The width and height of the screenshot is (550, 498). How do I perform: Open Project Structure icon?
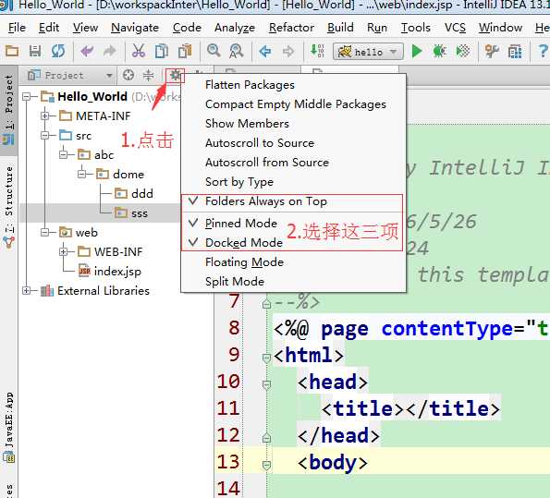click(515, 52)
